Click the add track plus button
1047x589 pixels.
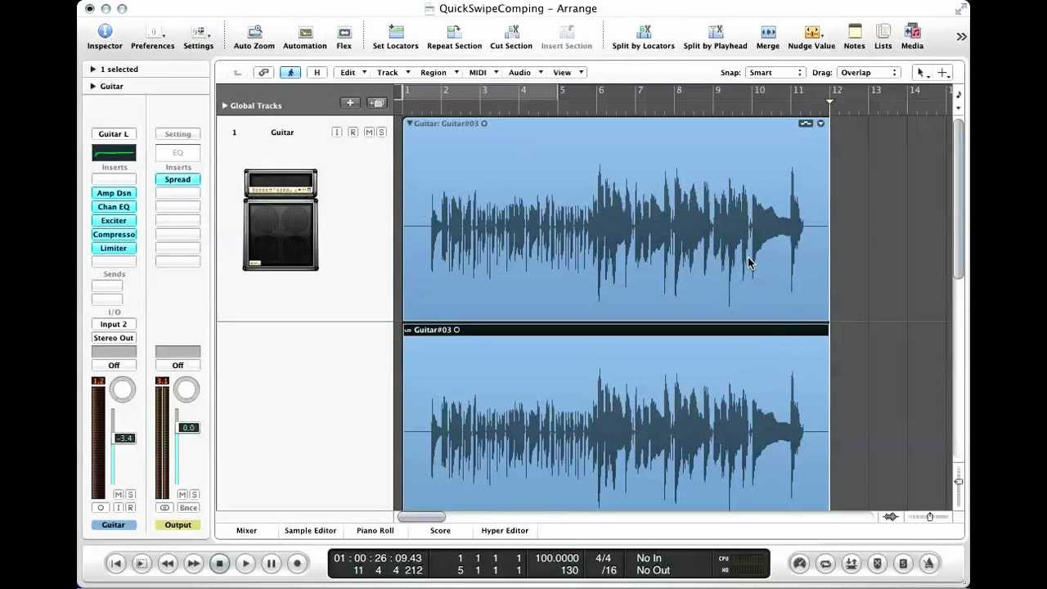coord(350,103)
